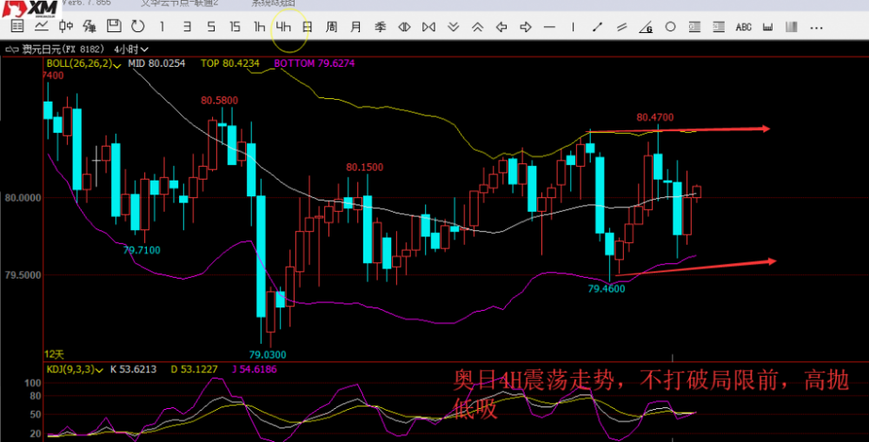Switch to the daily 日 timeframe
The height and width of the screenshot is (442, 869).
pyautogui.click(x=307, y=27)
